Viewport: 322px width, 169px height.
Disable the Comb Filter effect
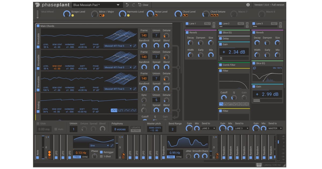pos(220,65)
